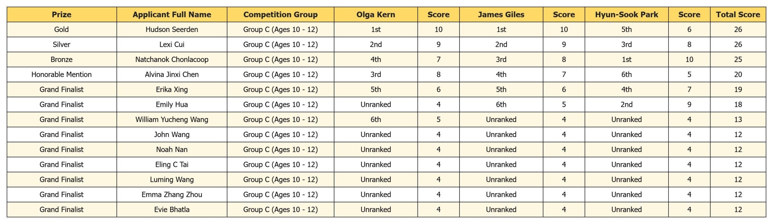Image resolution: width=773 pixels, height=224 pixels.
Task: Click the Silver prize cell
Action: [62, 45]
